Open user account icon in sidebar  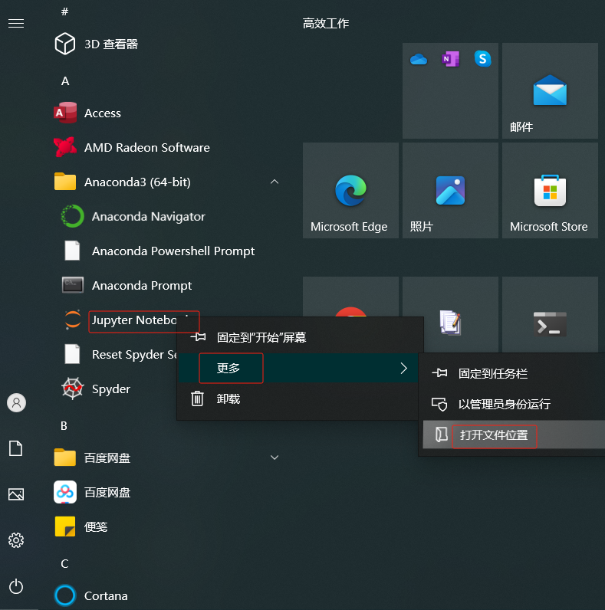[x=16, y=402]
